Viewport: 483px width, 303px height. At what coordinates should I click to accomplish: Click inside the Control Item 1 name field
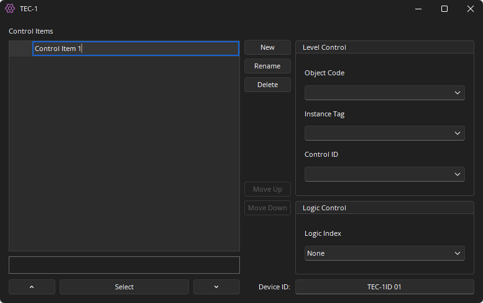(136, 49)
